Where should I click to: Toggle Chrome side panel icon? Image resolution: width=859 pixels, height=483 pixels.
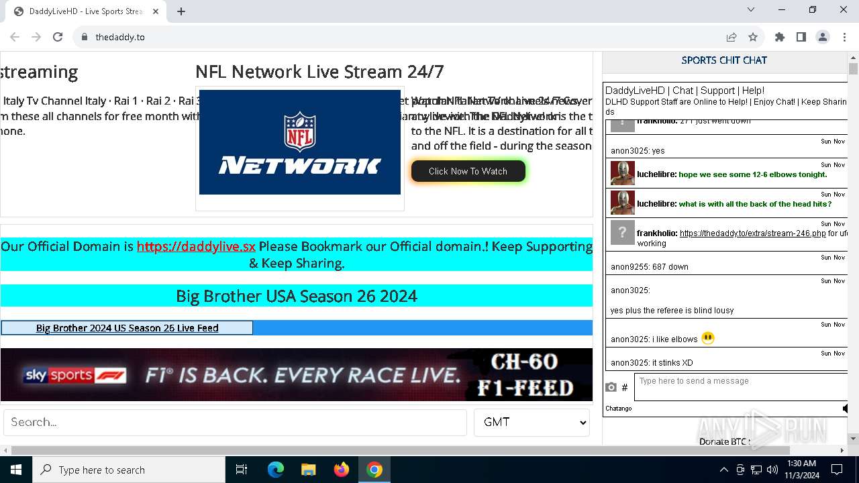point(801,37)
